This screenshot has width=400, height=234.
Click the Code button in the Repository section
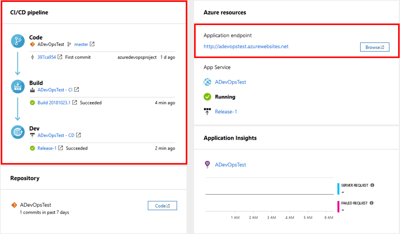[x=162, y=205]
